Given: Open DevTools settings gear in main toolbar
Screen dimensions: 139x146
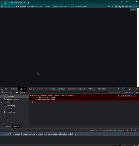Looking at the screenshot, I should (x=130, y=89).
